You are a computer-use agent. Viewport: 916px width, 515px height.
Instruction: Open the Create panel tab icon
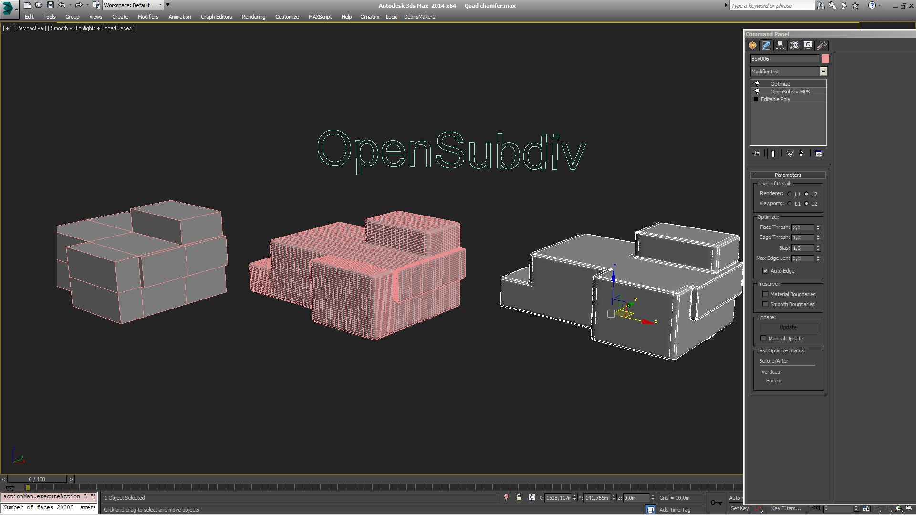[752, 46]
